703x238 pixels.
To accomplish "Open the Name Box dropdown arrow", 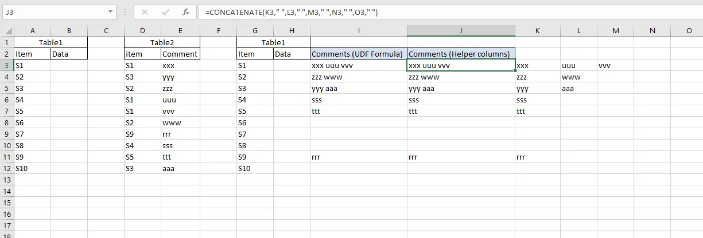I will pos(110,12).
